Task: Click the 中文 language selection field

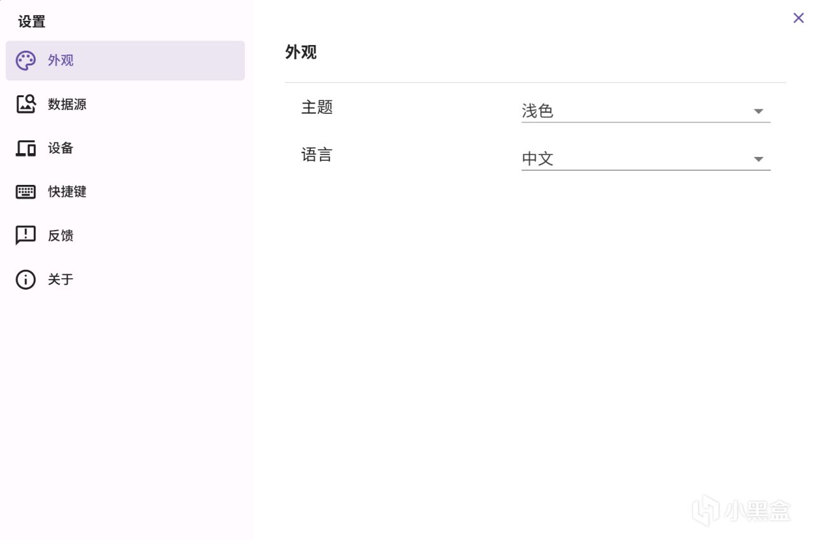Action: pyautogui.click(x=630, y=159)
